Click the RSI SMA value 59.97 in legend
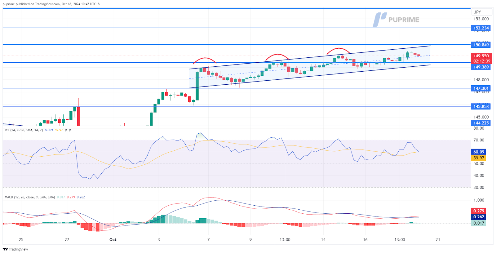 click(59, 130)
